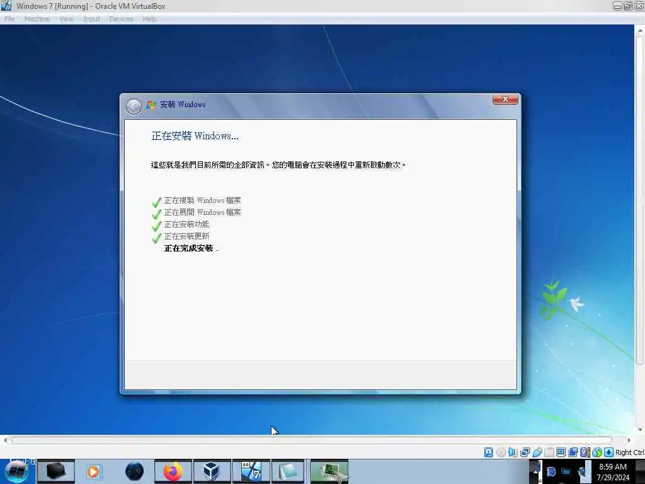
Task: Click the scroll left arrow of VM window
Action: (x=5, y=441)
